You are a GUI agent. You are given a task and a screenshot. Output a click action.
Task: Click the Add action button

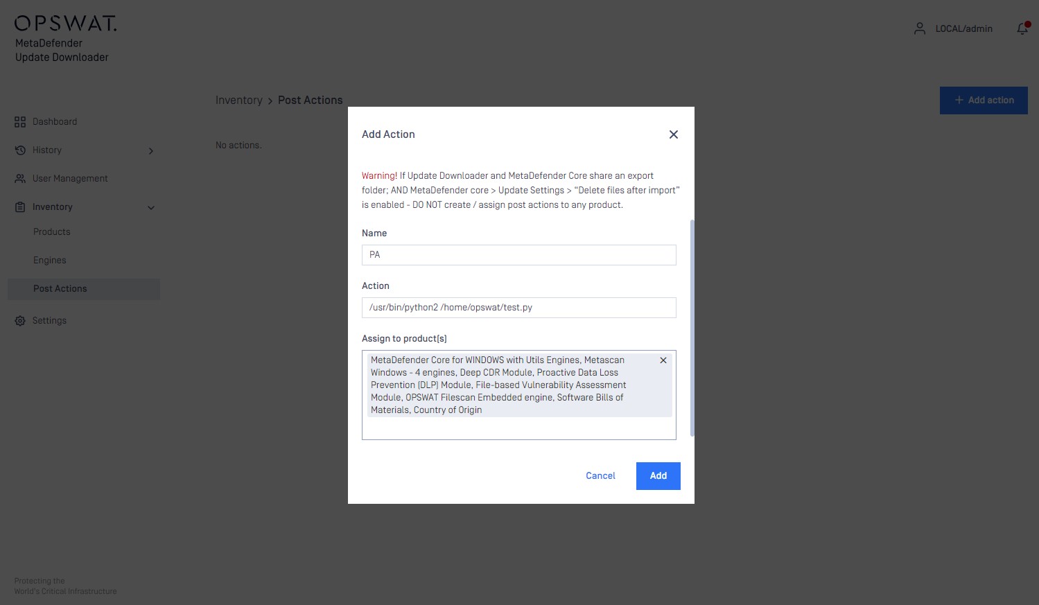coord(984,100)
